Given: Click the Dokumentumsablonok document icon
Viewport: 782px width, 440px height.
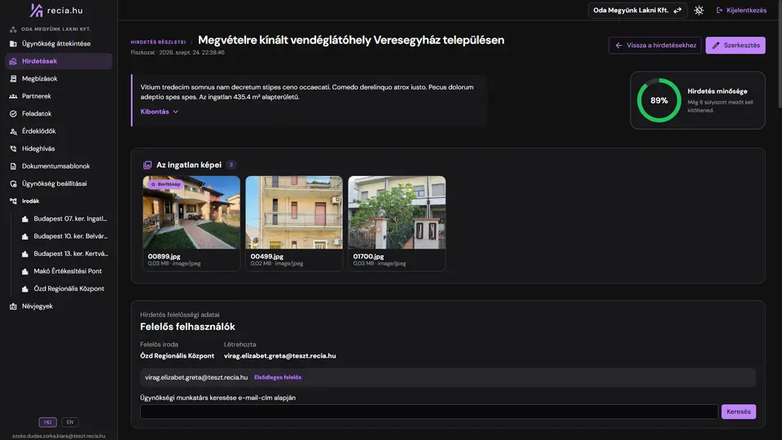Looking at the screenshot, I should point(14,166).
